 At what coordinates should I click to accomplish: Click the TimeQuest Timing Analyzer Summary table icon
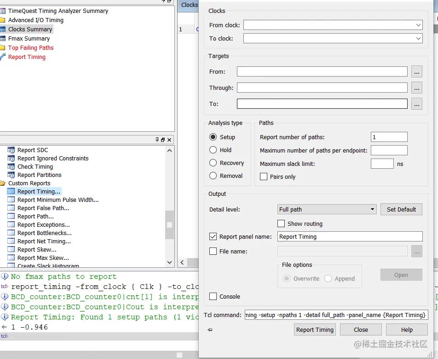pos(2,11)
